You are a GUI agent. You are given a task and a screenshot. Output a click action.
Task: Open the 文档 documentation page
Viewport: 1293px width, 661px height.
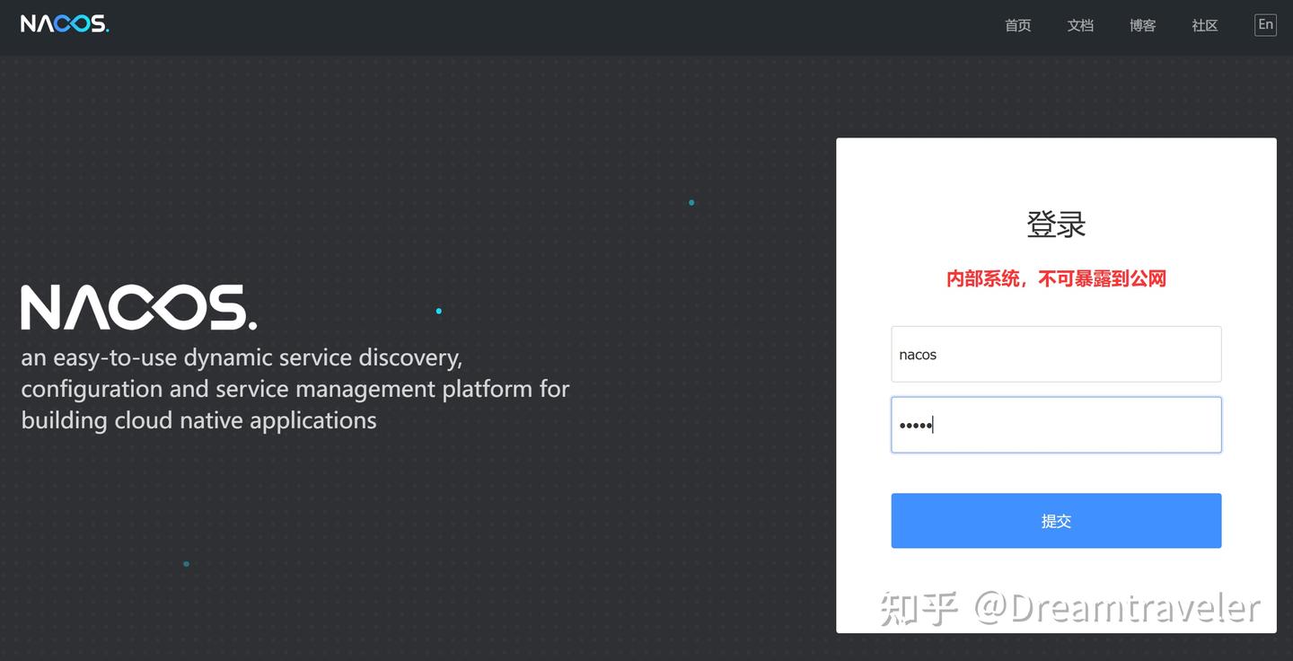[x=1080, y=25]
